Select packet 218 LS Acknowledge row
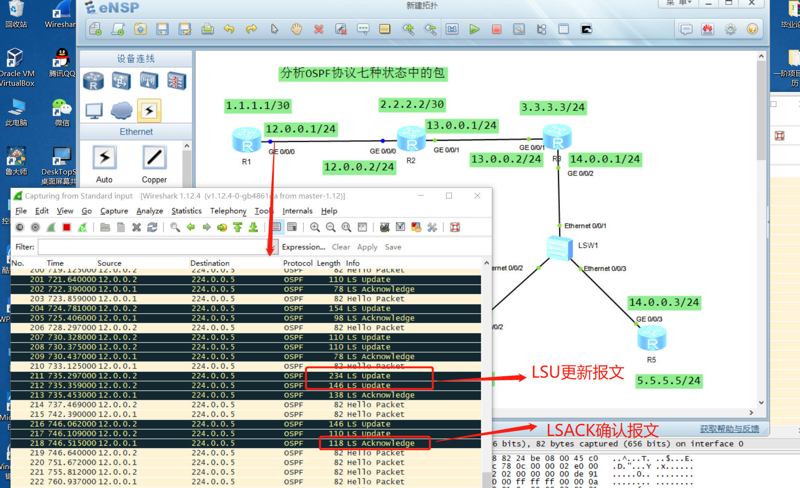This screenshot has width=800, height=488. coord(193,443)
